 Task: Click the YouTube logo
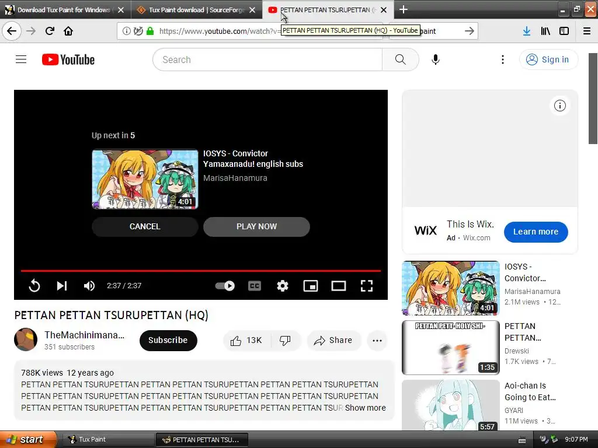click(68, 60)
